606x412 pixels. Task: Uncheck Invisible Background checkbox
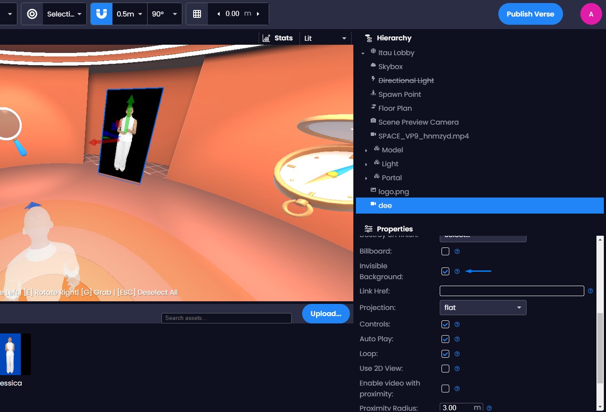pyautogui.click(x=445, y=271)
